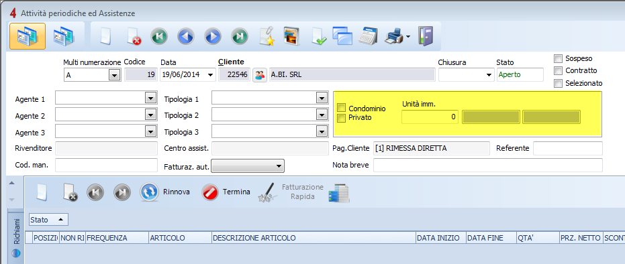Screen dimensions: 625x264
Task: Open the cascading windows icon
Action: (x=343, y=36)
